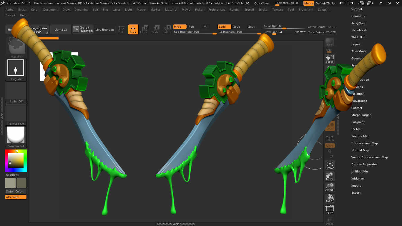The image size is (402, 226).
Task: Open the SkinShade4 material selector
Action: tap(16, 137)
